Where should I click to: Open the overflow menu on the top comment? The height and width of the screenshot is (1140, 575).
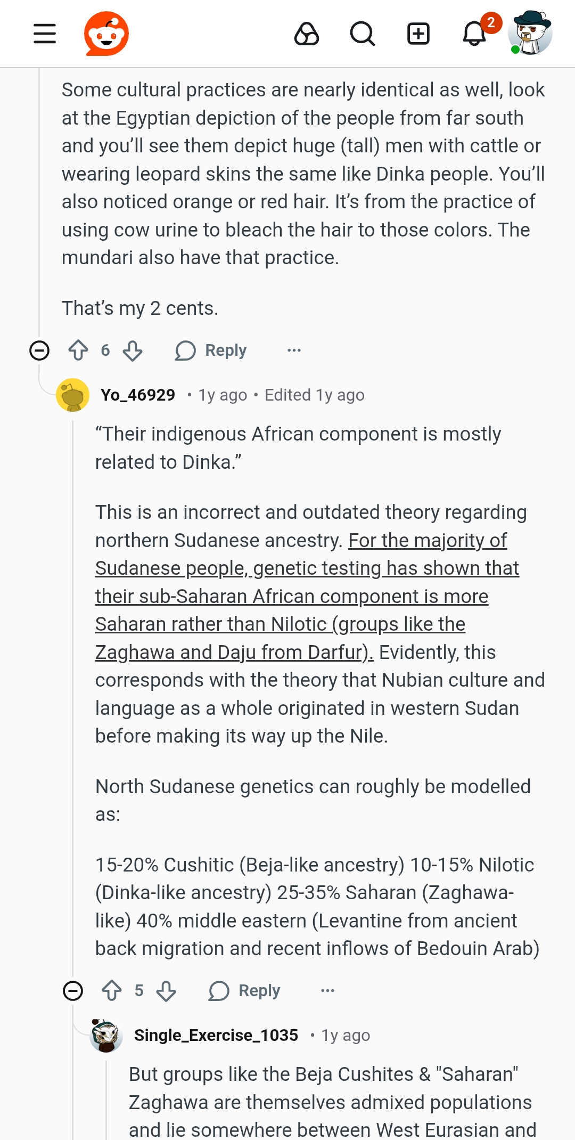pos(294,350)
